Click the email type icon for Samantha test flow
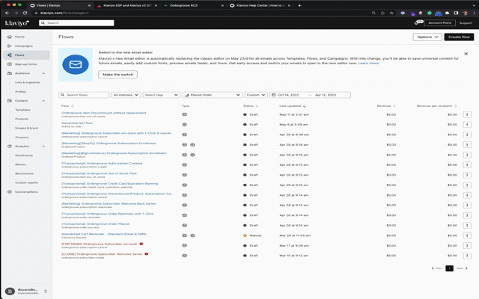Image resolution: width=479 pixels, height=299 pixels. coord(185,125)
